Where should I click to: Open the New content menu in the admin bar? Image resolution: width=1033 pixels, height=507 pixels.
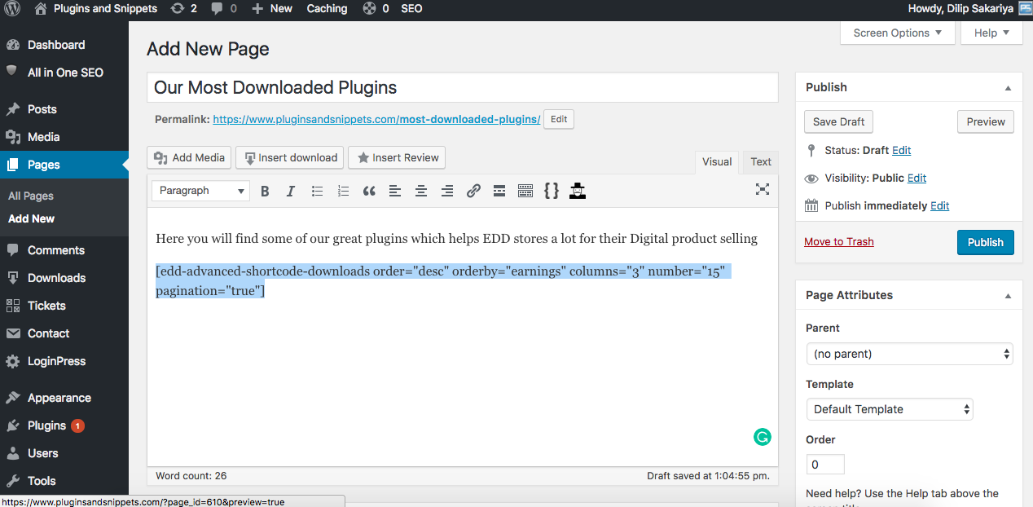pos(272,9)
